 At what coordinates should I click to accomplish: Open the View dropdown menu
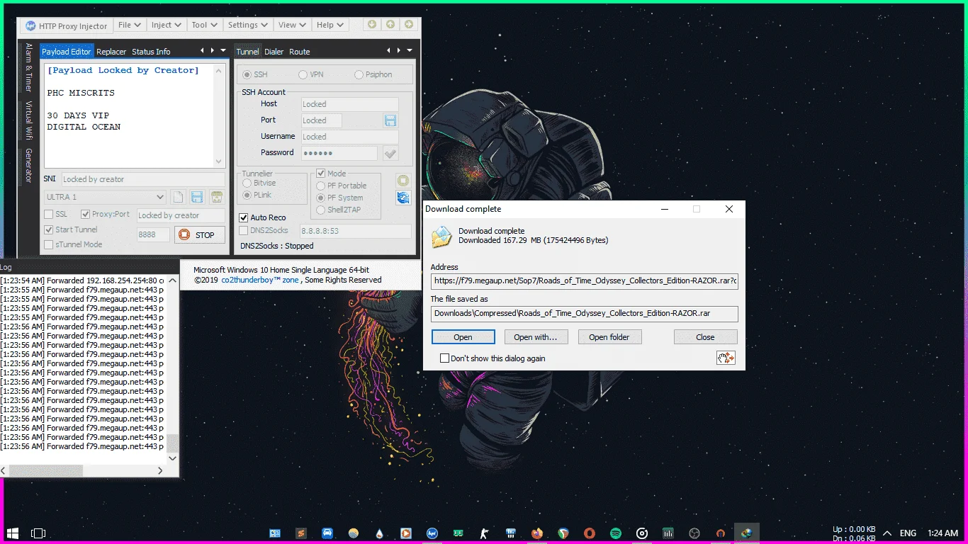pyautogui.click(x=292, y=25)
